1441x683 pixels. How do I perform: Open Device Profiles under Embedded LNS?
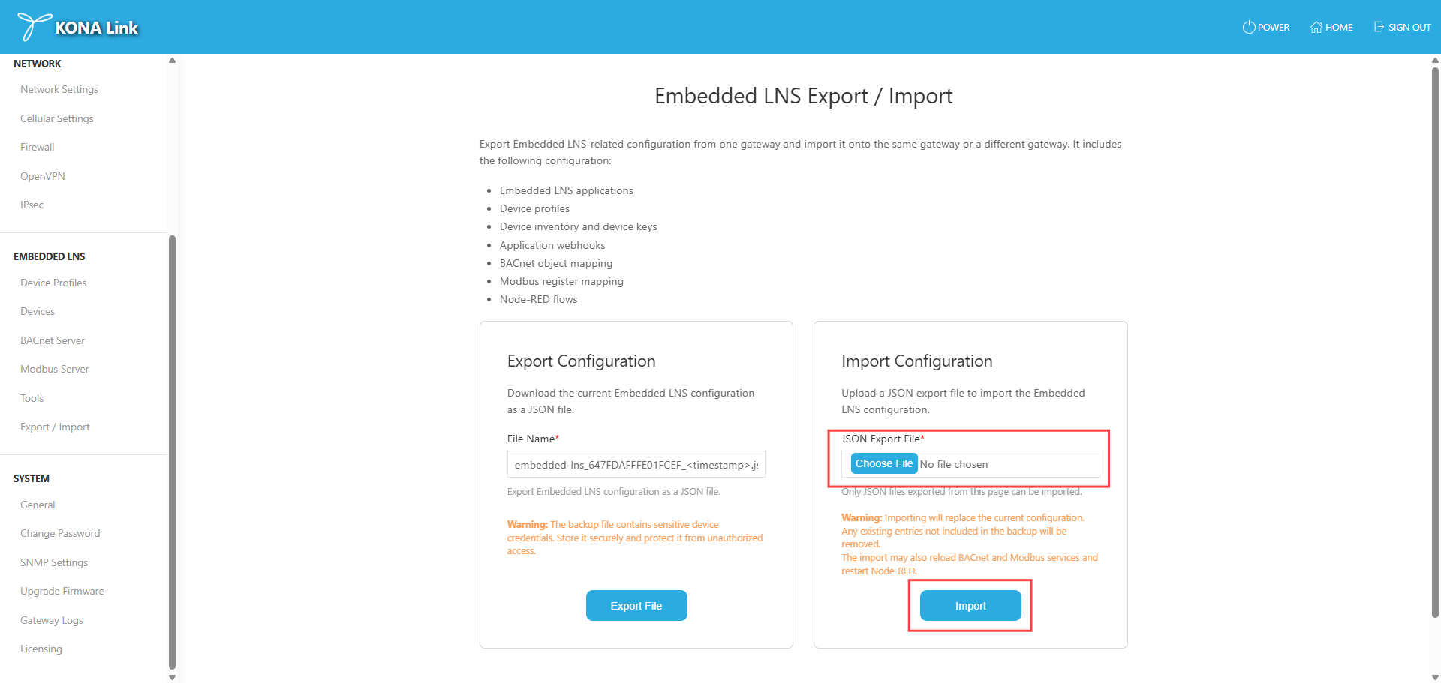coord(53,283)
